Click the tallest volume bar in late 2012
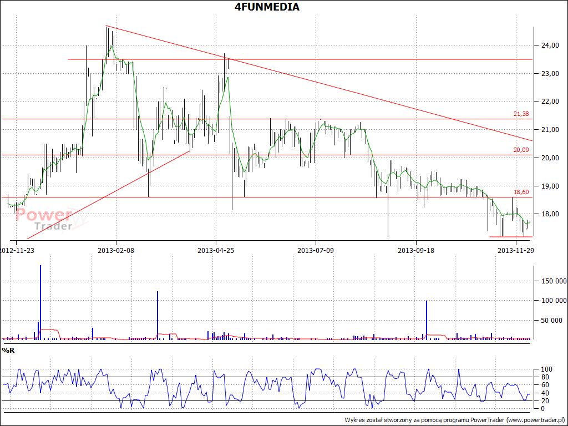 [x=40, y=302]
